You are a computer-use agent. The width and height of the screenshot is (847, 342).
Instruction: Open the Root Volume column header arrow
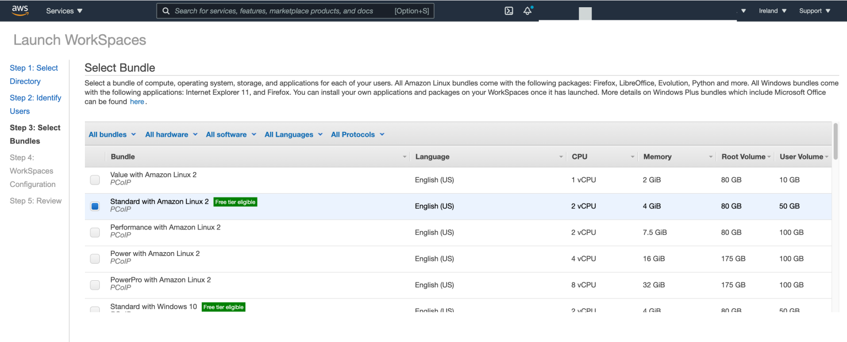[769, 157]
